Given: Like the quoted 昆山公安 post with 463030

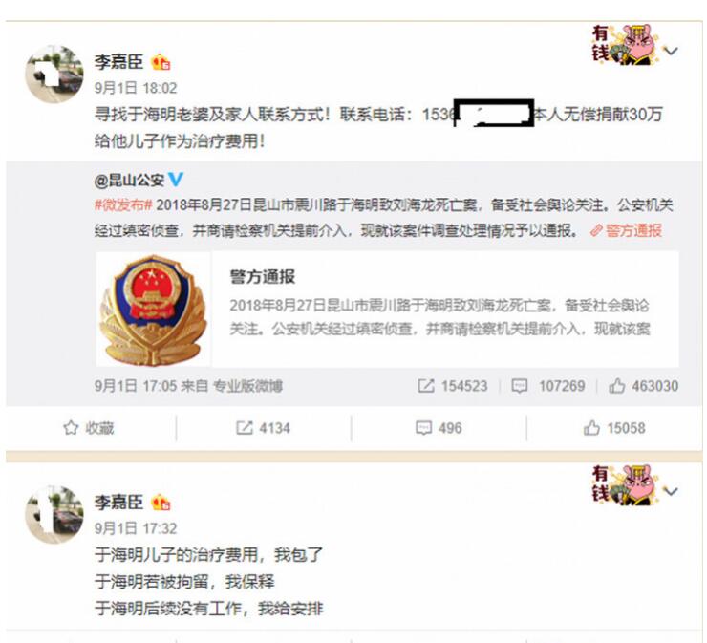Looking at the screenshot, I should click(643, 386).
